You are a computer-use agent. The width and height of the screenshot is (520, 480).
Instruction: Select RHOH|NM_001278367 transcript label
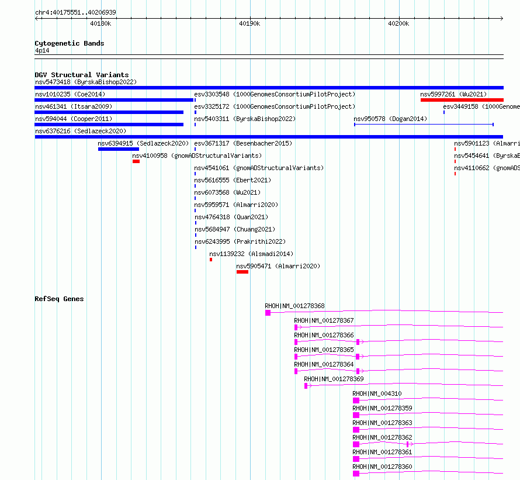(324, 320)
